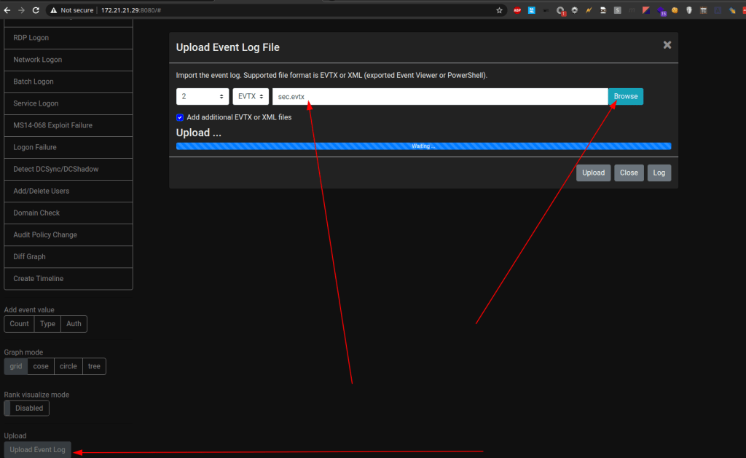Toggle Add additional EVTX or XML files checkbox
Screen dimensions: 746x458
[x=180, y=117]
